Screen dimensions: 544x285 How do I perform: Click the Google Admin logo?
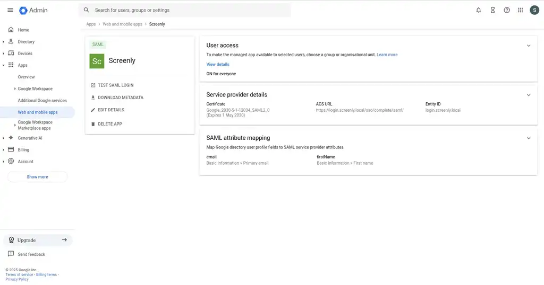tap(33, 11)
